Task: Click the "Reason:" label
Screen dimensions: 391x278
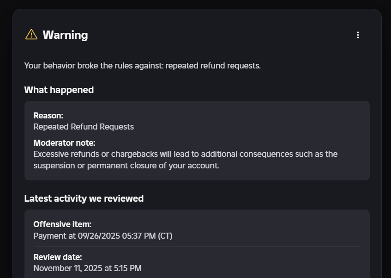Action: click(x=48, y=116)
